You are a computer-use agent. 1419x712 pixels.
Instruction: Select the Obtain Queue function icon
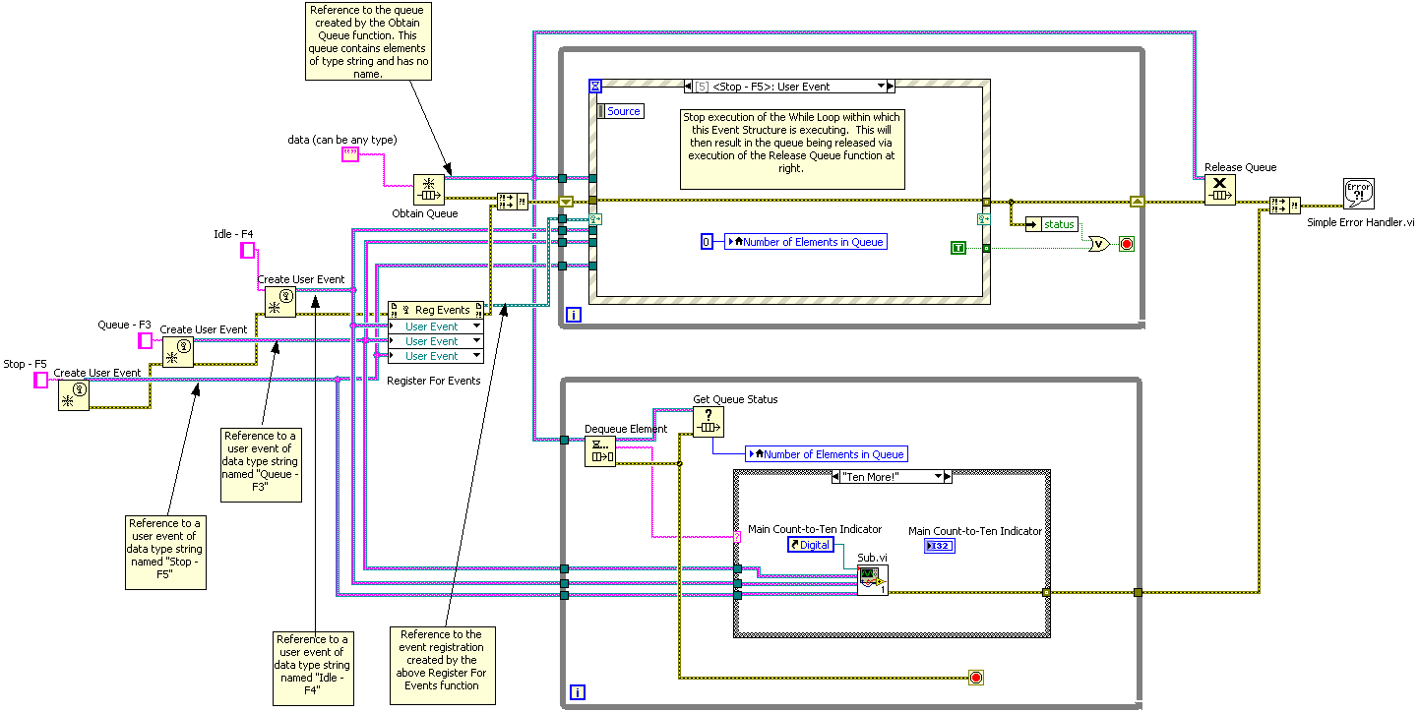tap(428, 190)
